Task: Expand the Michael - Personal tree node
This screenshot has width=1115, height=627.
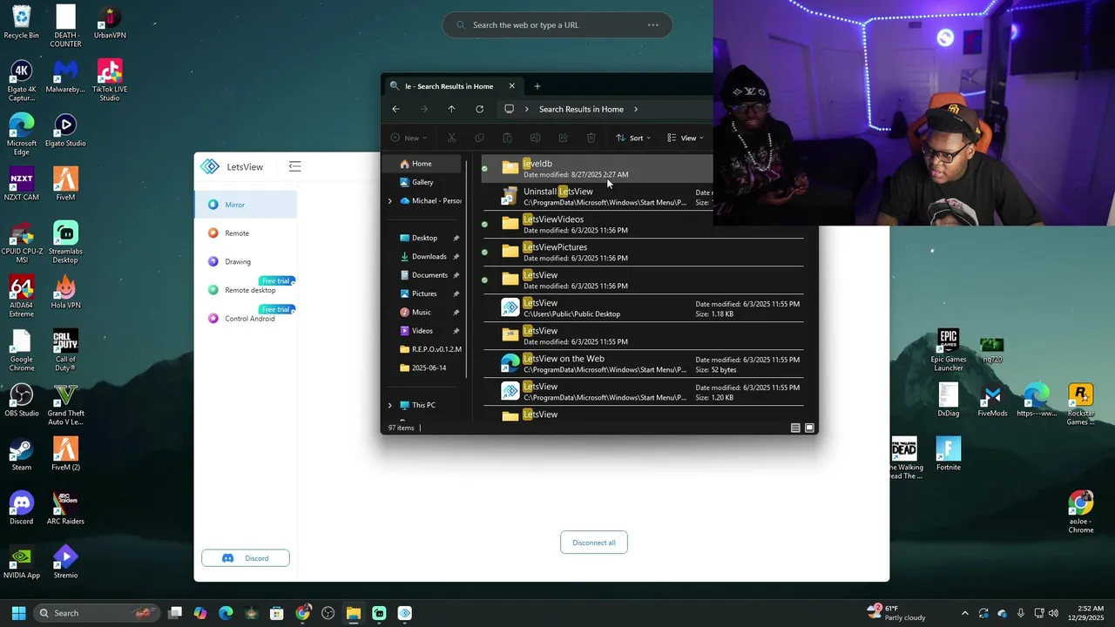Action: pos(389,201)
